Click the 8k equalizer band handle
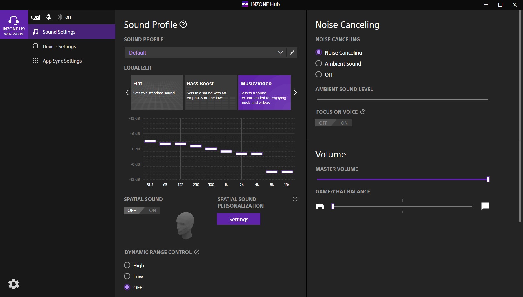Screen dimensions: 523x297 point(272,172)
